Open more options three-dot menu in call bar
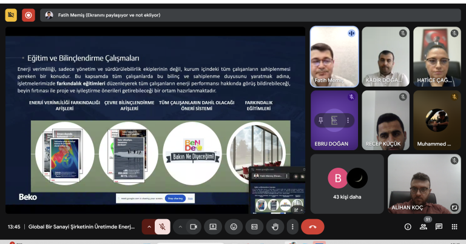Image resolution: width=466 pixels, height=244 pixels. 292,226
